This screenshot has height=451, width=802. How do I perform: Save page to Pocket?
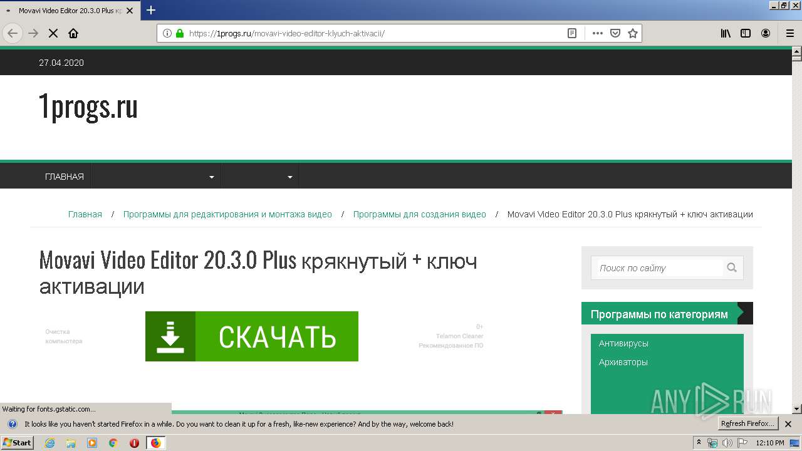[x=615, y=33]
